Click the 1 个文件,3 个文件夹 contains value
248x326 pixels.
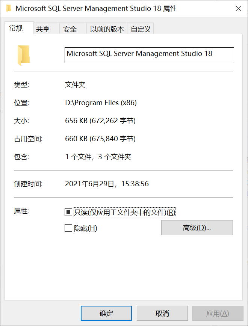coord(98,157)
